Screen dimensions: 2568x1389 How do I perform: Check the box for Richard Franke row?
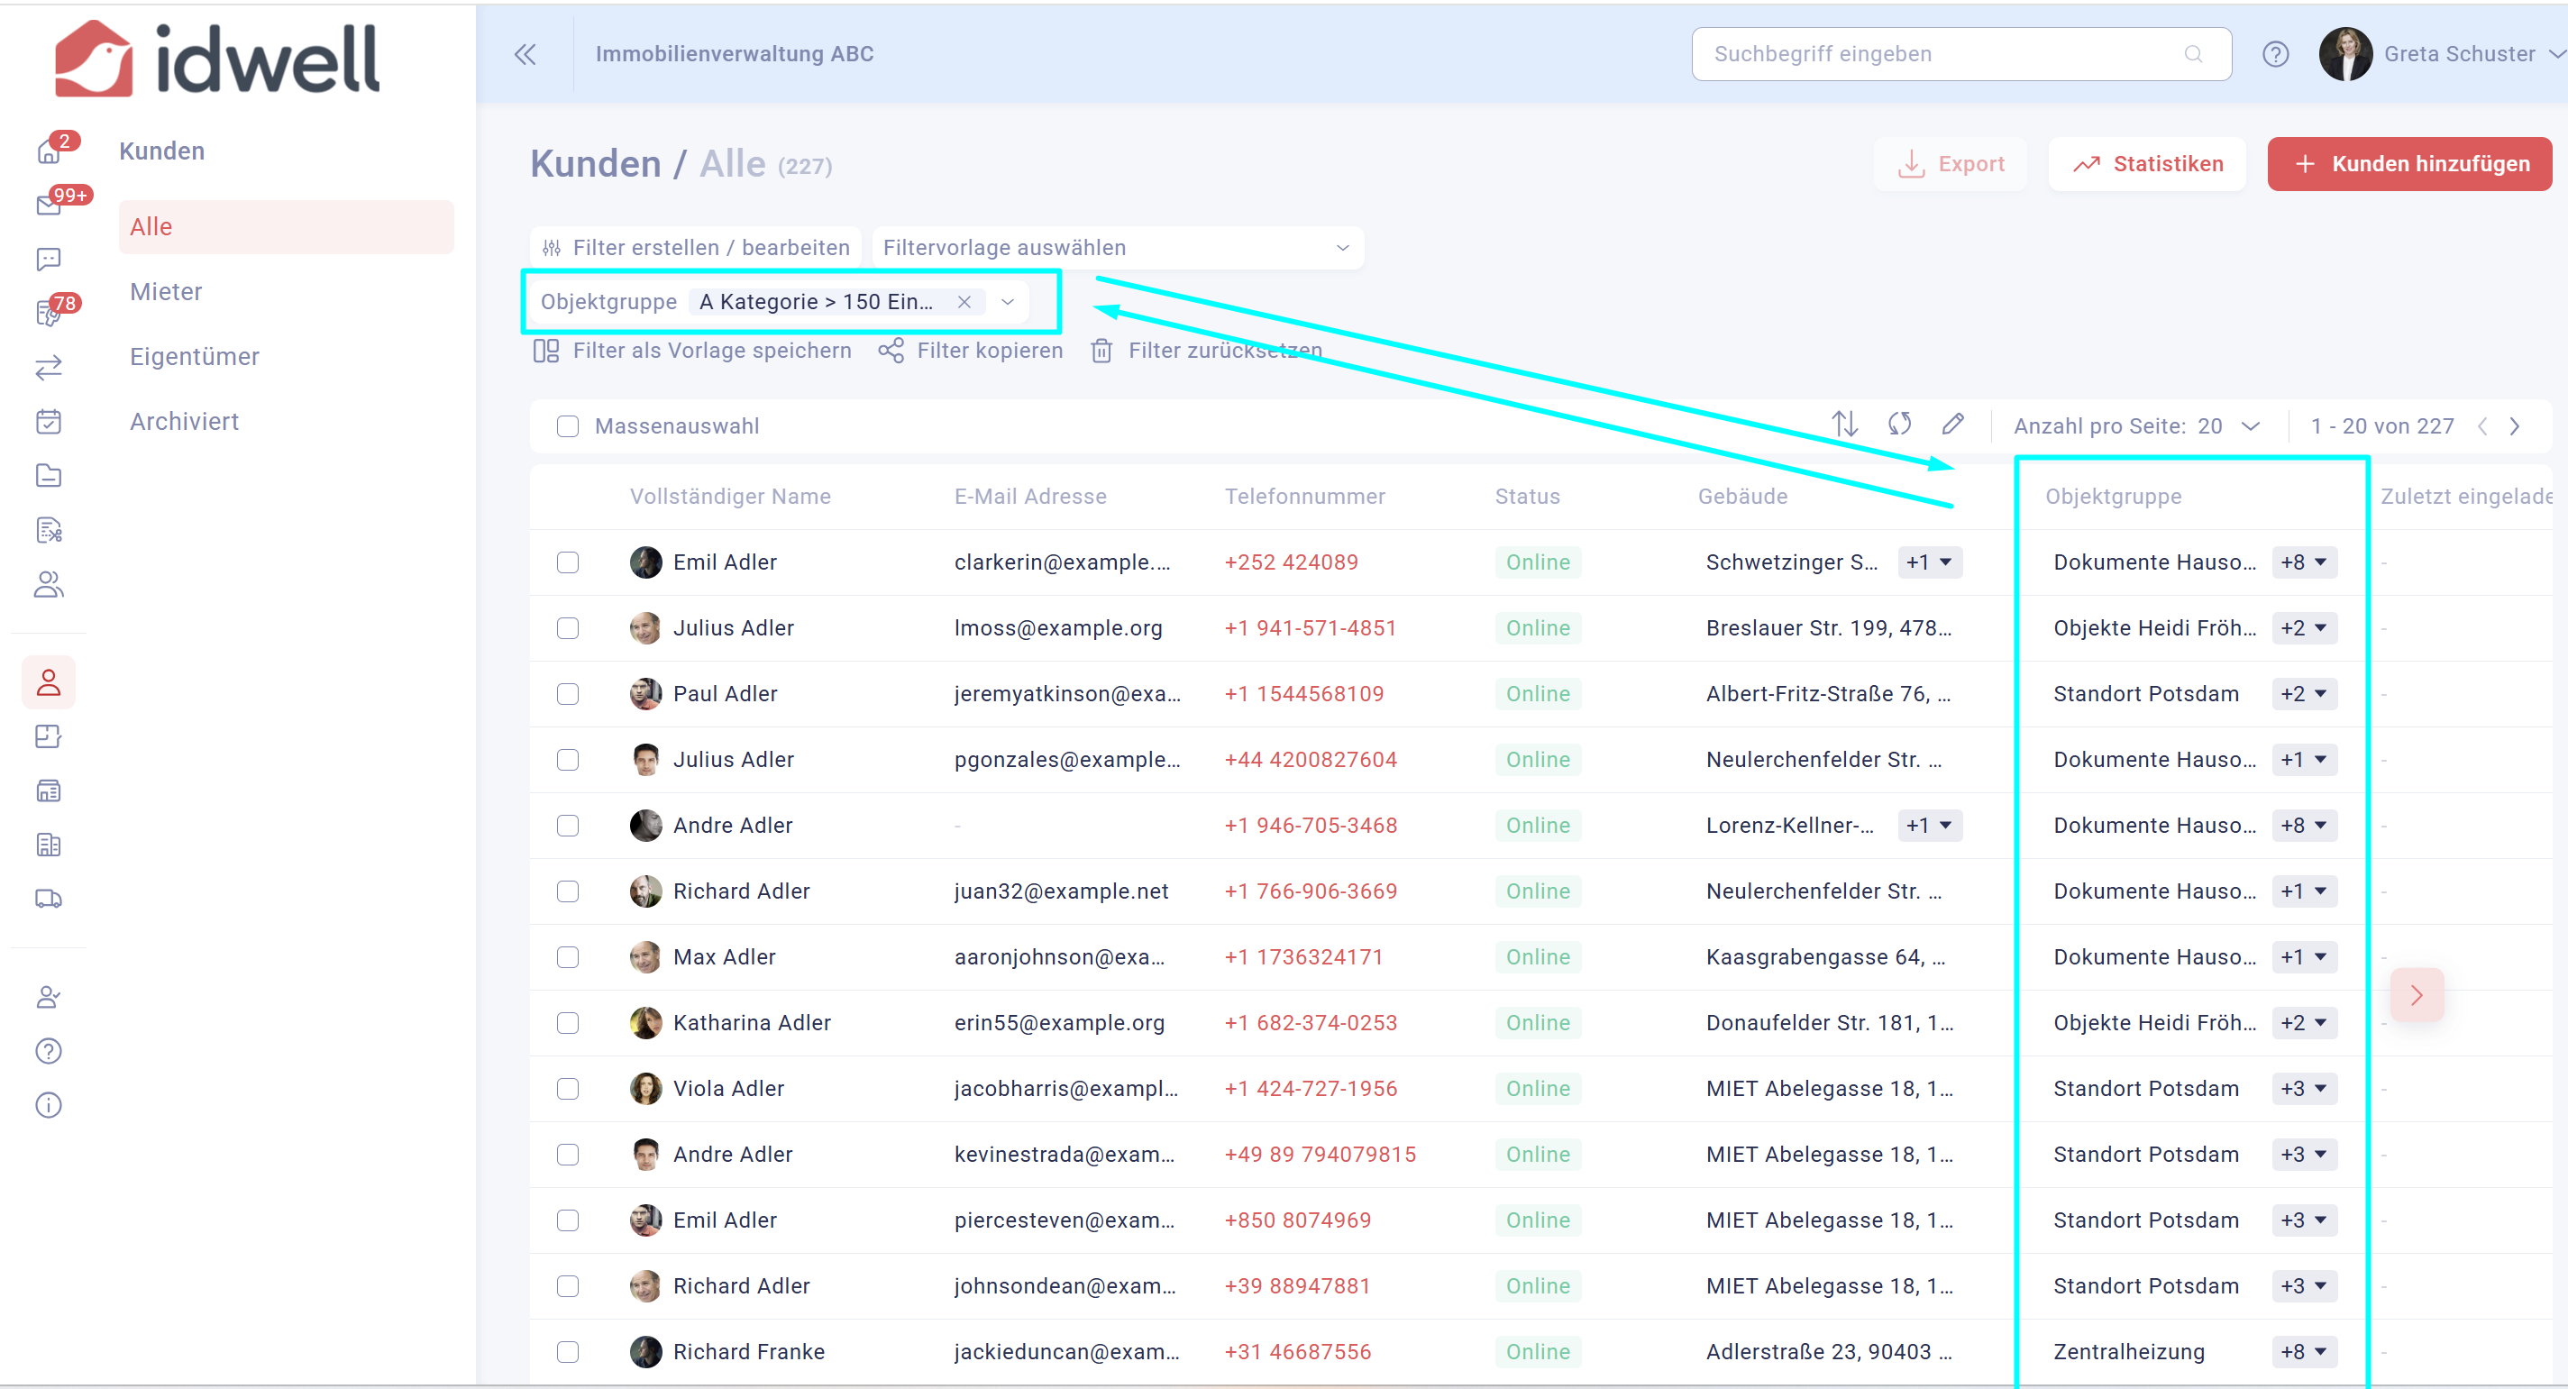tap(568, 1352)
